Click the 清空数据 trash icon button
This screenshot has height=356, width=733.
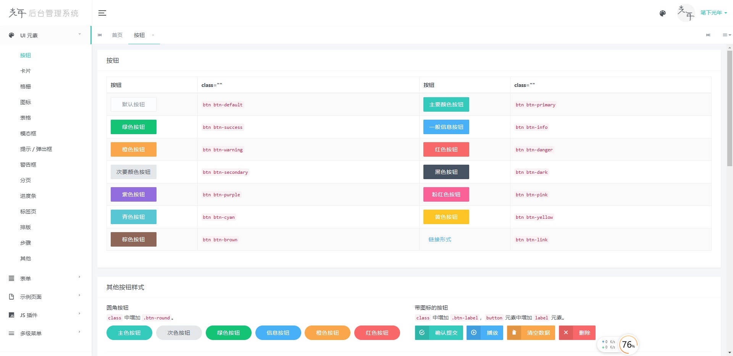[x=531, y=333]
